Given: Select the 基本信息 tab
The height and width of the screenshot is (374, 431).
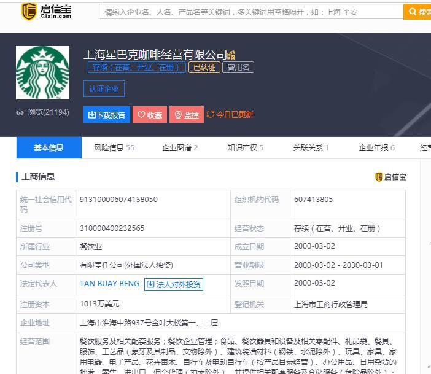Looking at the screenshot, I should click(x=49, y=147).
